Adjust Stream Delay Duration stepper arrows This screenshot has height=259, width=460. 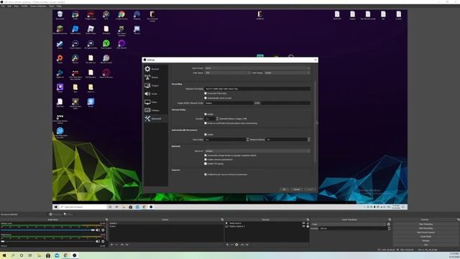[217, 119]
